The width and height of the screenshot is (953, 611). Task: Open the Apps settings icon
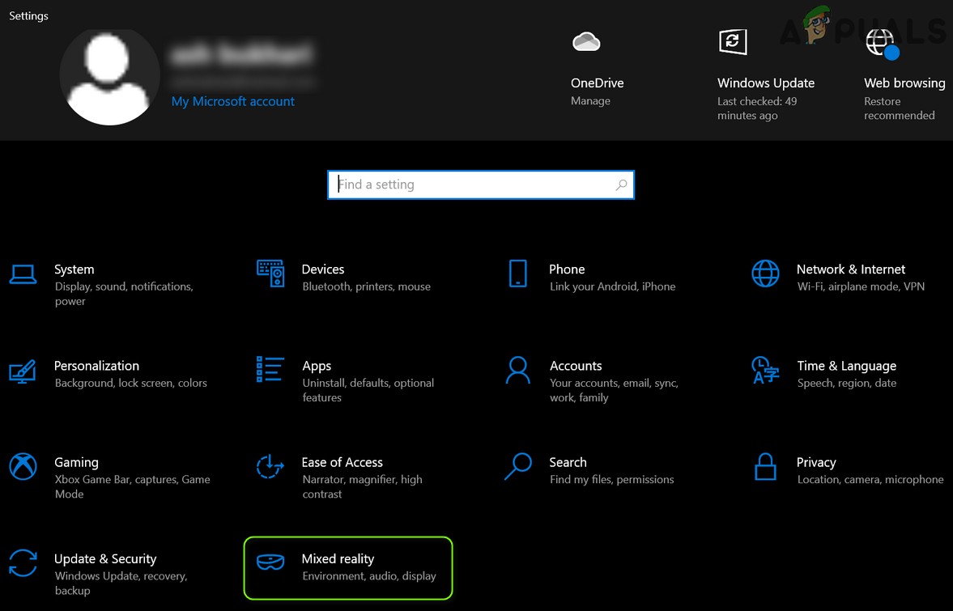coord(270,371)
